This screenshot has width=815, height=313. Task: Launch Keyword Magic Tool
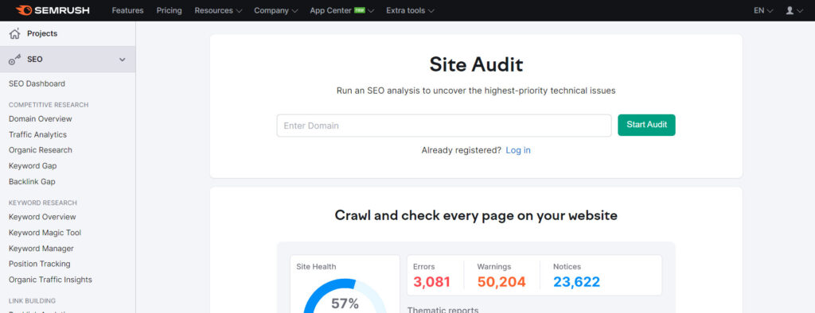[x=45, y=233]
